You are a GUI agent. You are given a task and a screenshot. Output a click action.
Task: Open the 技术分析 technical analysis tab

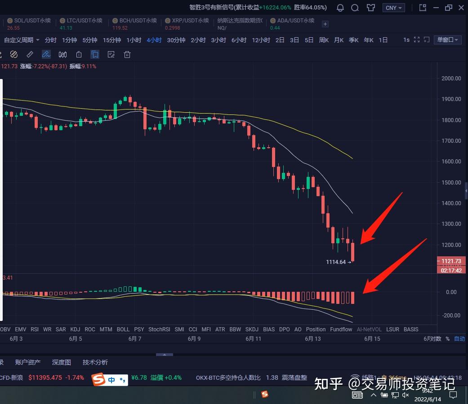coord(95,362)
